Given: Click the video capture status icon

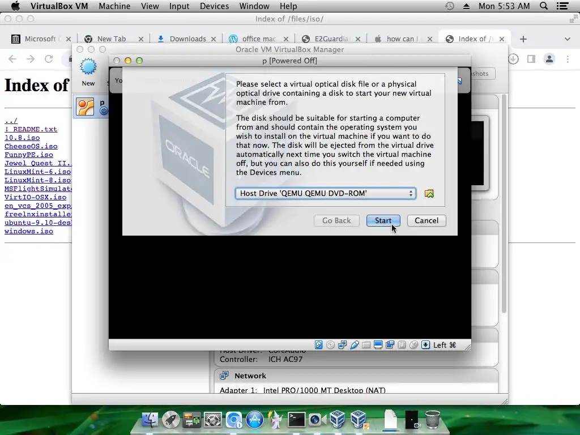Looking at the screenshot, I should [390, 345].
